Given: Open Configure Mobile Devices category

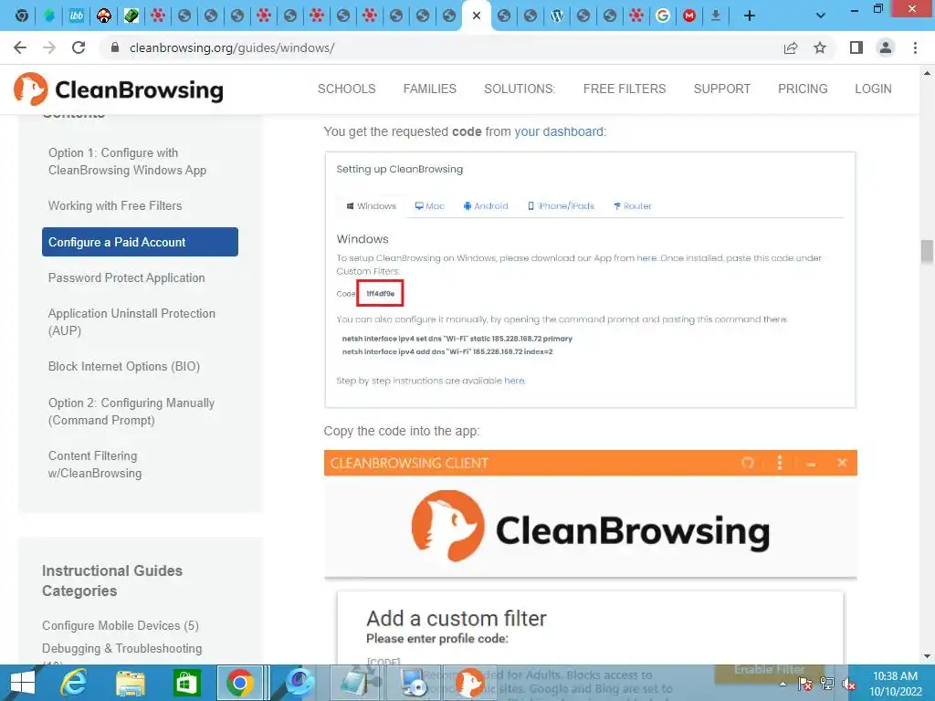Looking at the screenshot, I should 121,625.
